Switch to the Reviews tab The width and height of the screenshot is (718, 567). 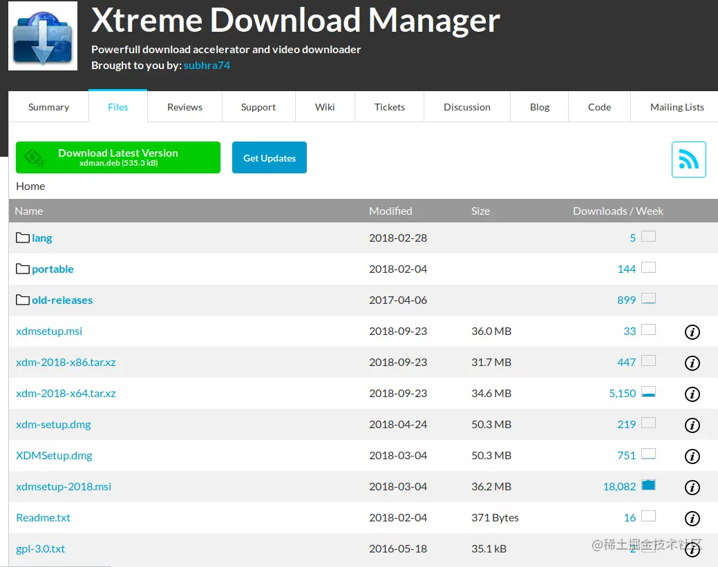coord(184,107)
